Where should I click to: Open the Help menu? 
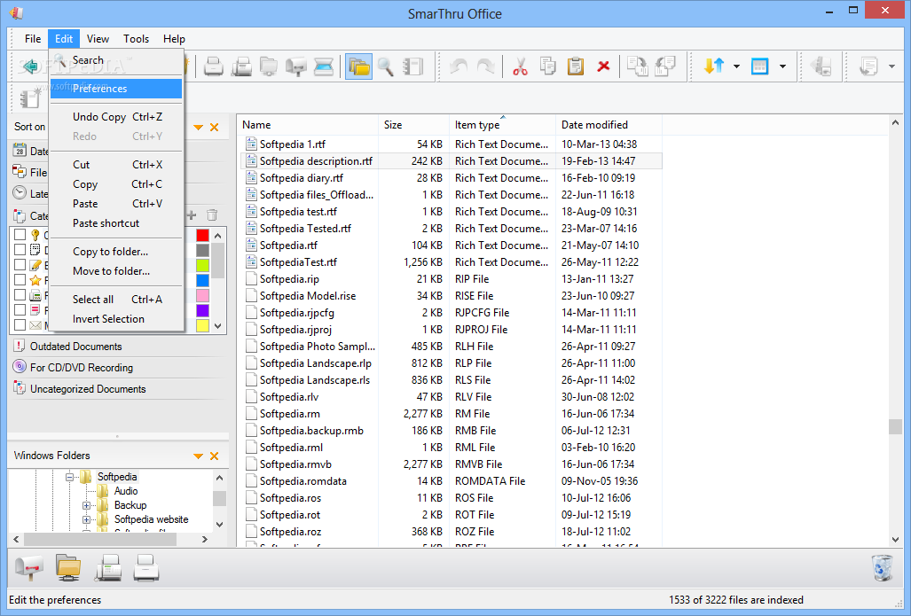(x=174, y=39)
